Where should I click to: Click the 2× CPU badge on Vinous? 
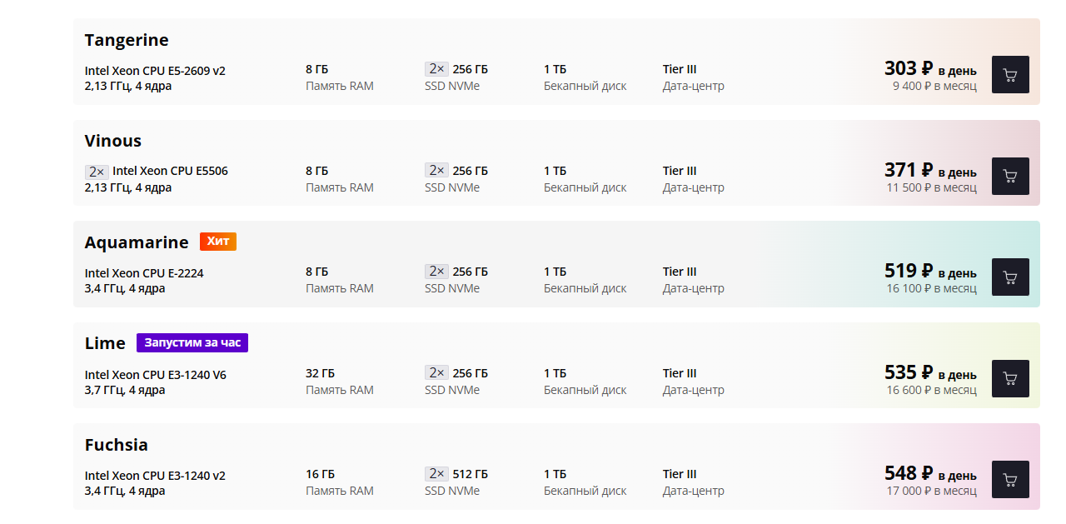97,172
